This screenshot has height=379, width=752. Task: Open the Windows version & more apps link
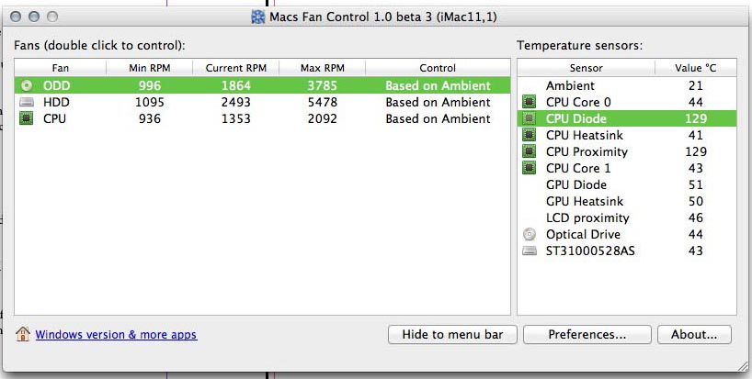point(116,335)
